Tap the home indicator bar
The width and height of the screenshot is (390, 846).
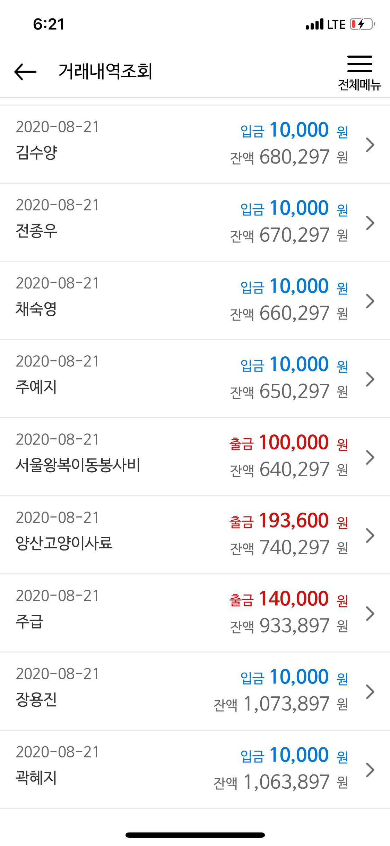point(195,835)
